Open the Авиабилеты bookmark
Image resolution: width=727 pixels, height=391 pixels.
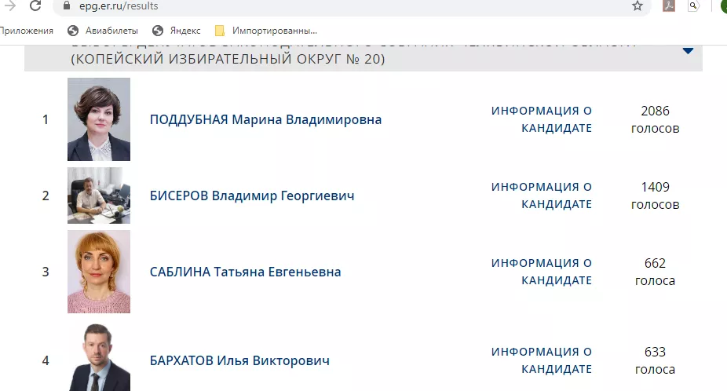tap(103, 31)
